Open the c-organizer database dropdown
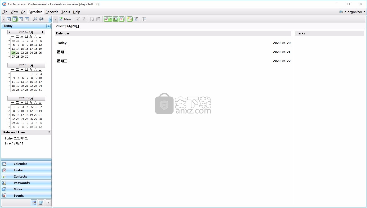Screen dimensions: 367x208 click(352, 12)
